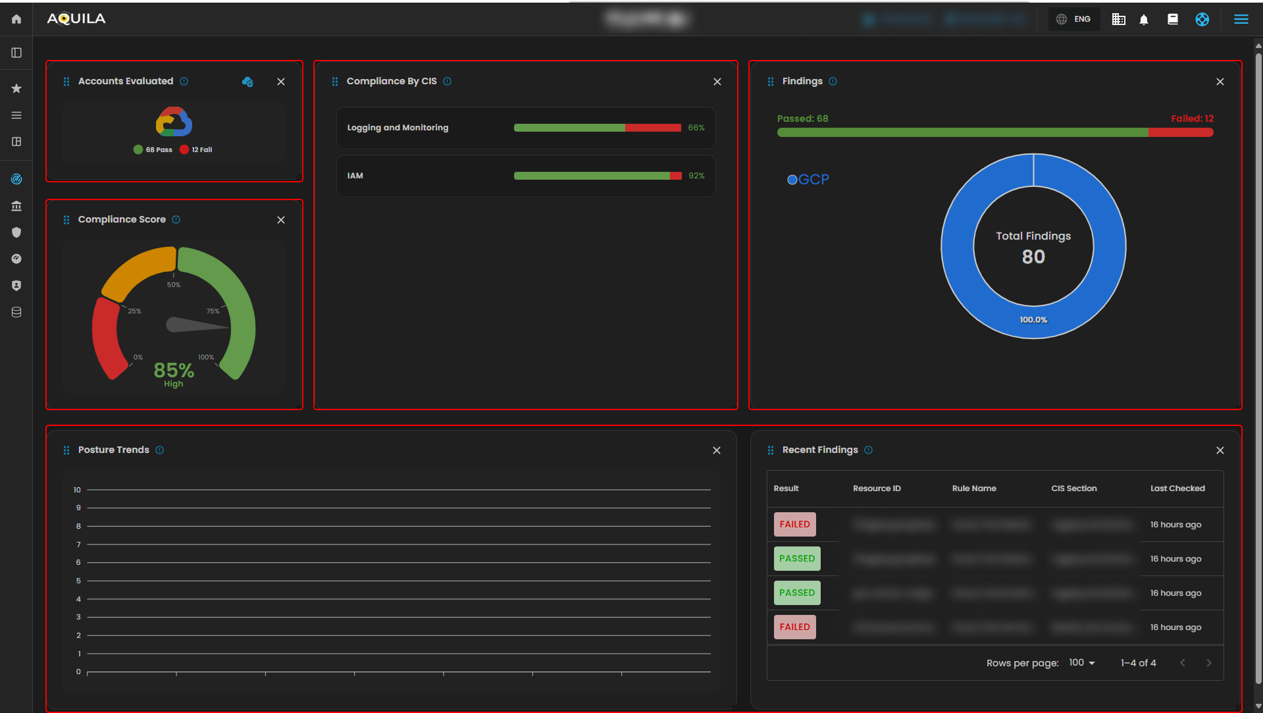The image size is (1263, 713).
Task: Click the notifications bell icon
Action: pos(1144,20)
